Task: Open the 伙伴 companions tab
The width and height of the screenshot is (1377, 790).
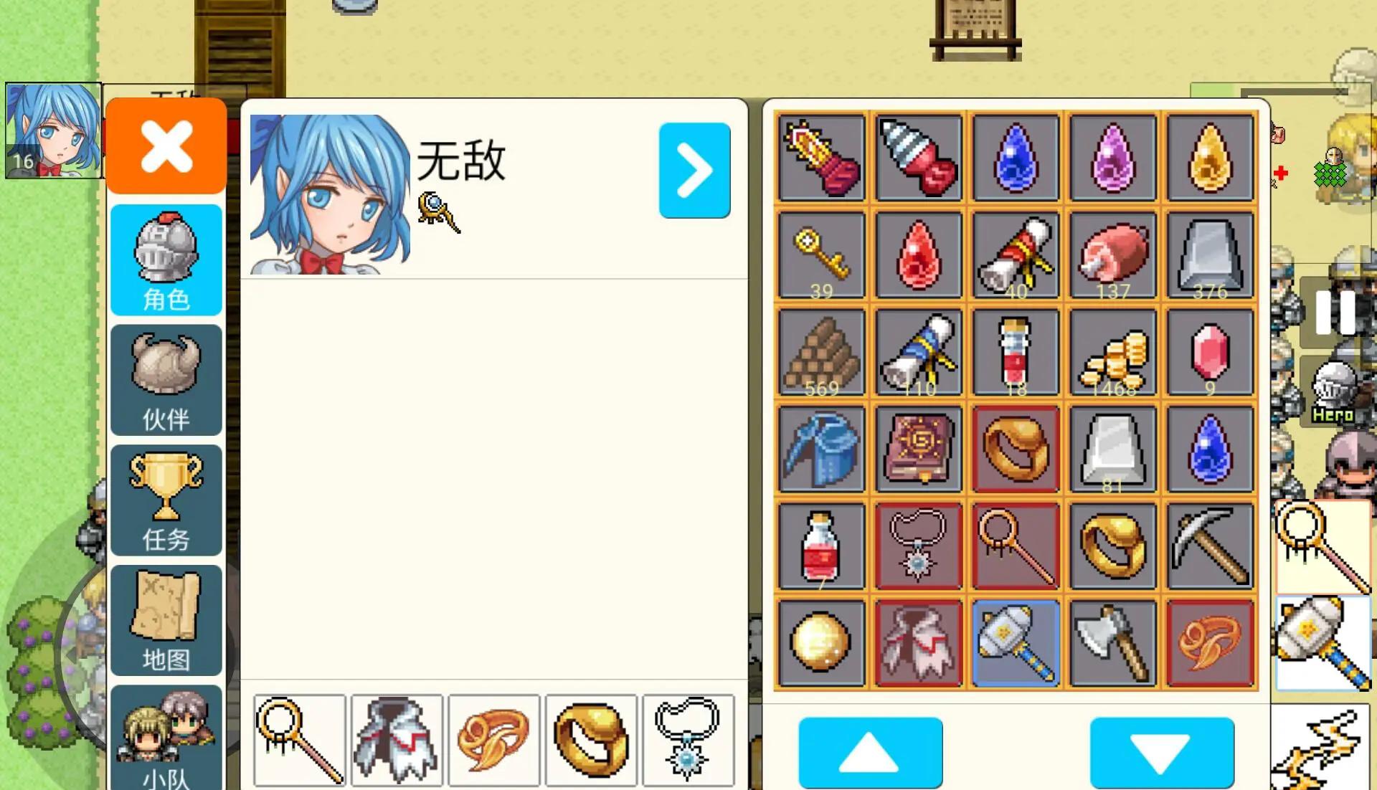Action: [166, 380]
